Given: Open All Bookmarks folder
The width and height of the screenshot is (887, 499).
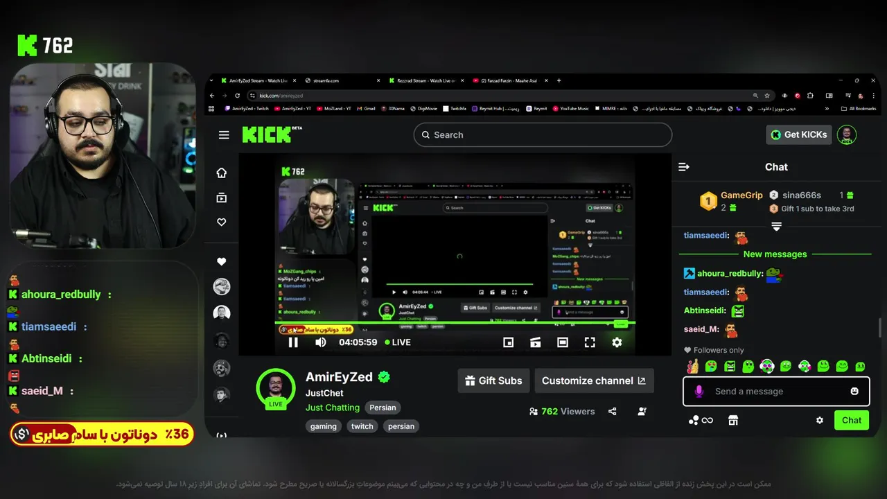Looking at the screenshot, I should 858,109.
